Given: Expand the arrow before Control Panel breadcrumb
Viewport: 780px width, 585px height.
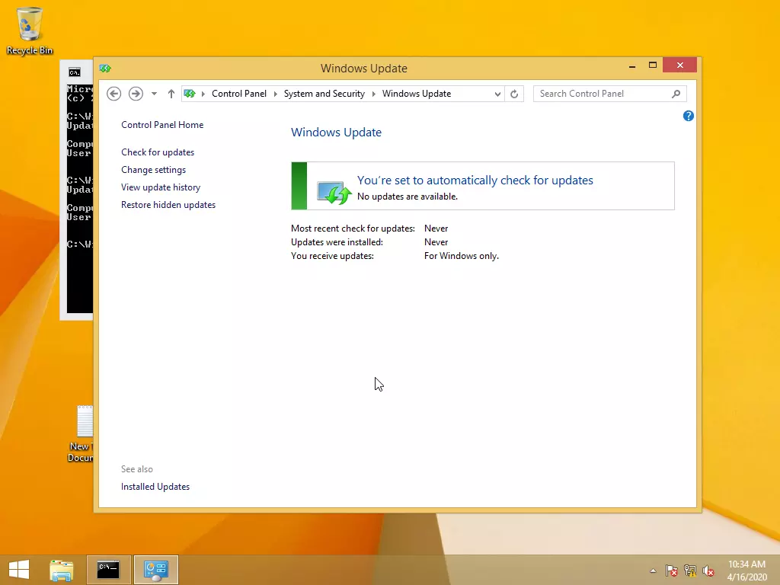Looking at the screenshot, I should (203, 94).
